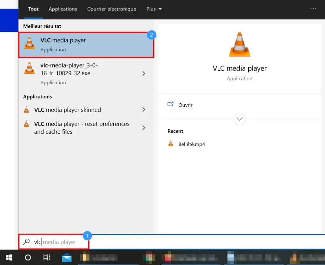This screenshot has width=325, height=265.
Task: Expand the reset preferences entry arrow
Action: (x=144, y=127)
